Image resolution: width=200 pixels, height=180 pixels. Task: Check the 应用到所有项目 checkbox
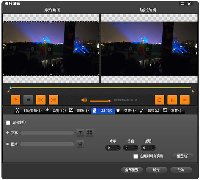[x=136, y=156]
